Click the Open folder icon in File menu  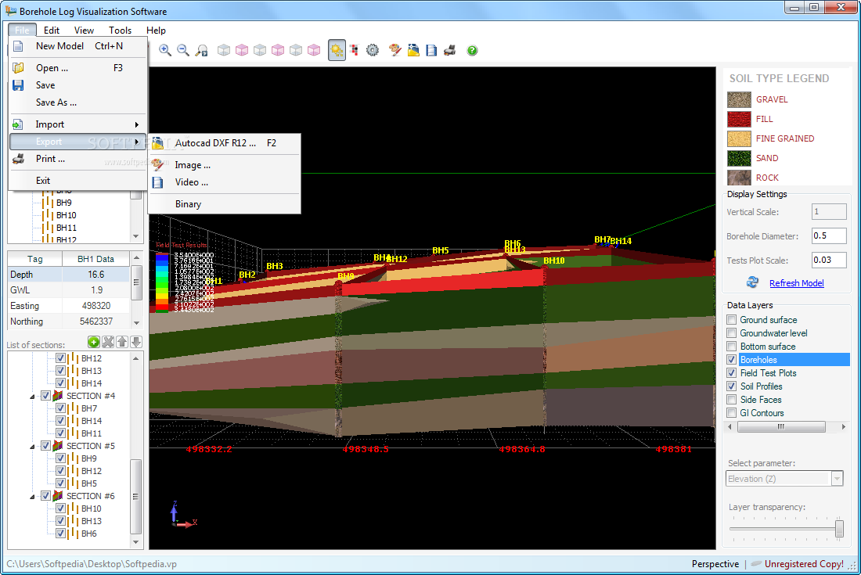coord(18,68)
